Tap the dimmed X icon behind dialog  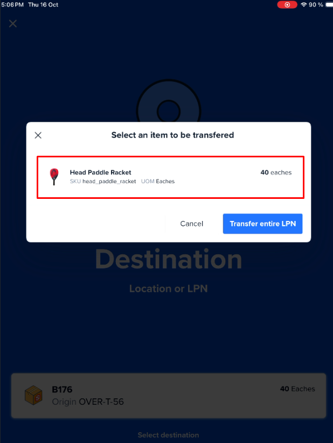click(13, 24)
